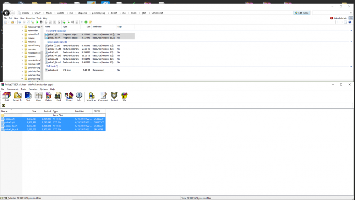
Task: Click OpenIV forward navigation arrow
Action: pos(12,13)
